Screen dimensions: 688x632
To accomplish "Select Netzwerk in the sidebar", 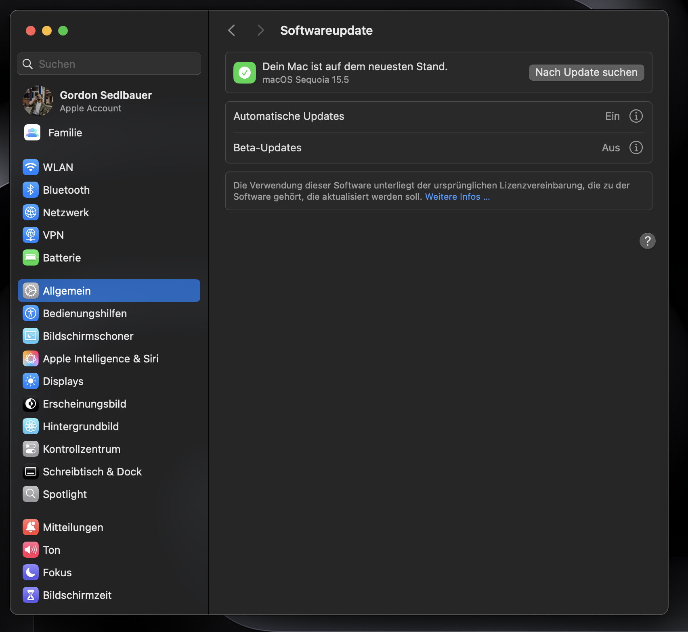I will pos(66,212).
